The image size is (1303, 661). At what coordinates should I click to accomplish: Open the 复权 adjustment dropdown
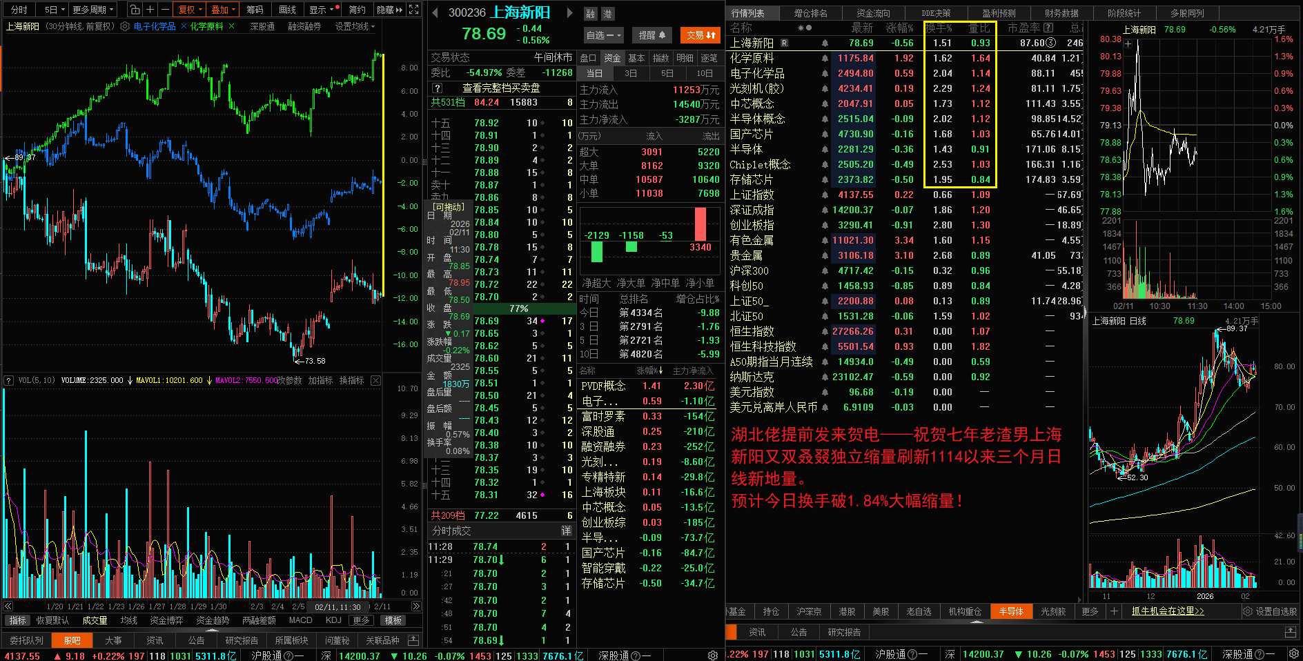(190, 10)
